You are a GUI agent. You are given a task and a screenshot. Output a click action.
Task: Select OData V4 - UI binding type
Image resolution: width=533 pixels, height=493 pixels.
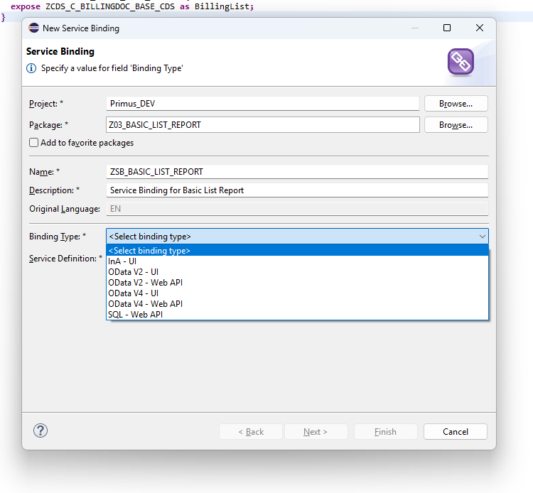tap(298, 293)
